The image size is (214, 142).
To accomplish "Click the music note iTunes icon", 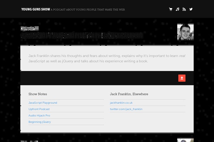I will [x=177, y=9].
